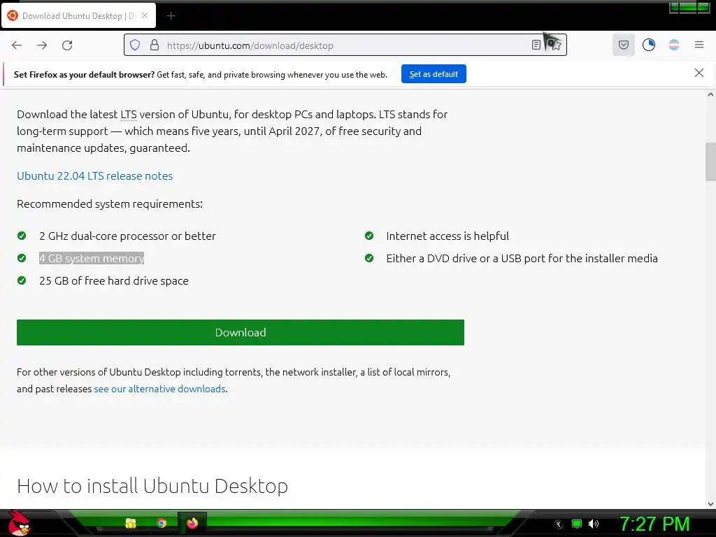Click green checkmark beside 25 GB space
The image size is (716, 537).
pyautogui.click(x=22, y=280)
